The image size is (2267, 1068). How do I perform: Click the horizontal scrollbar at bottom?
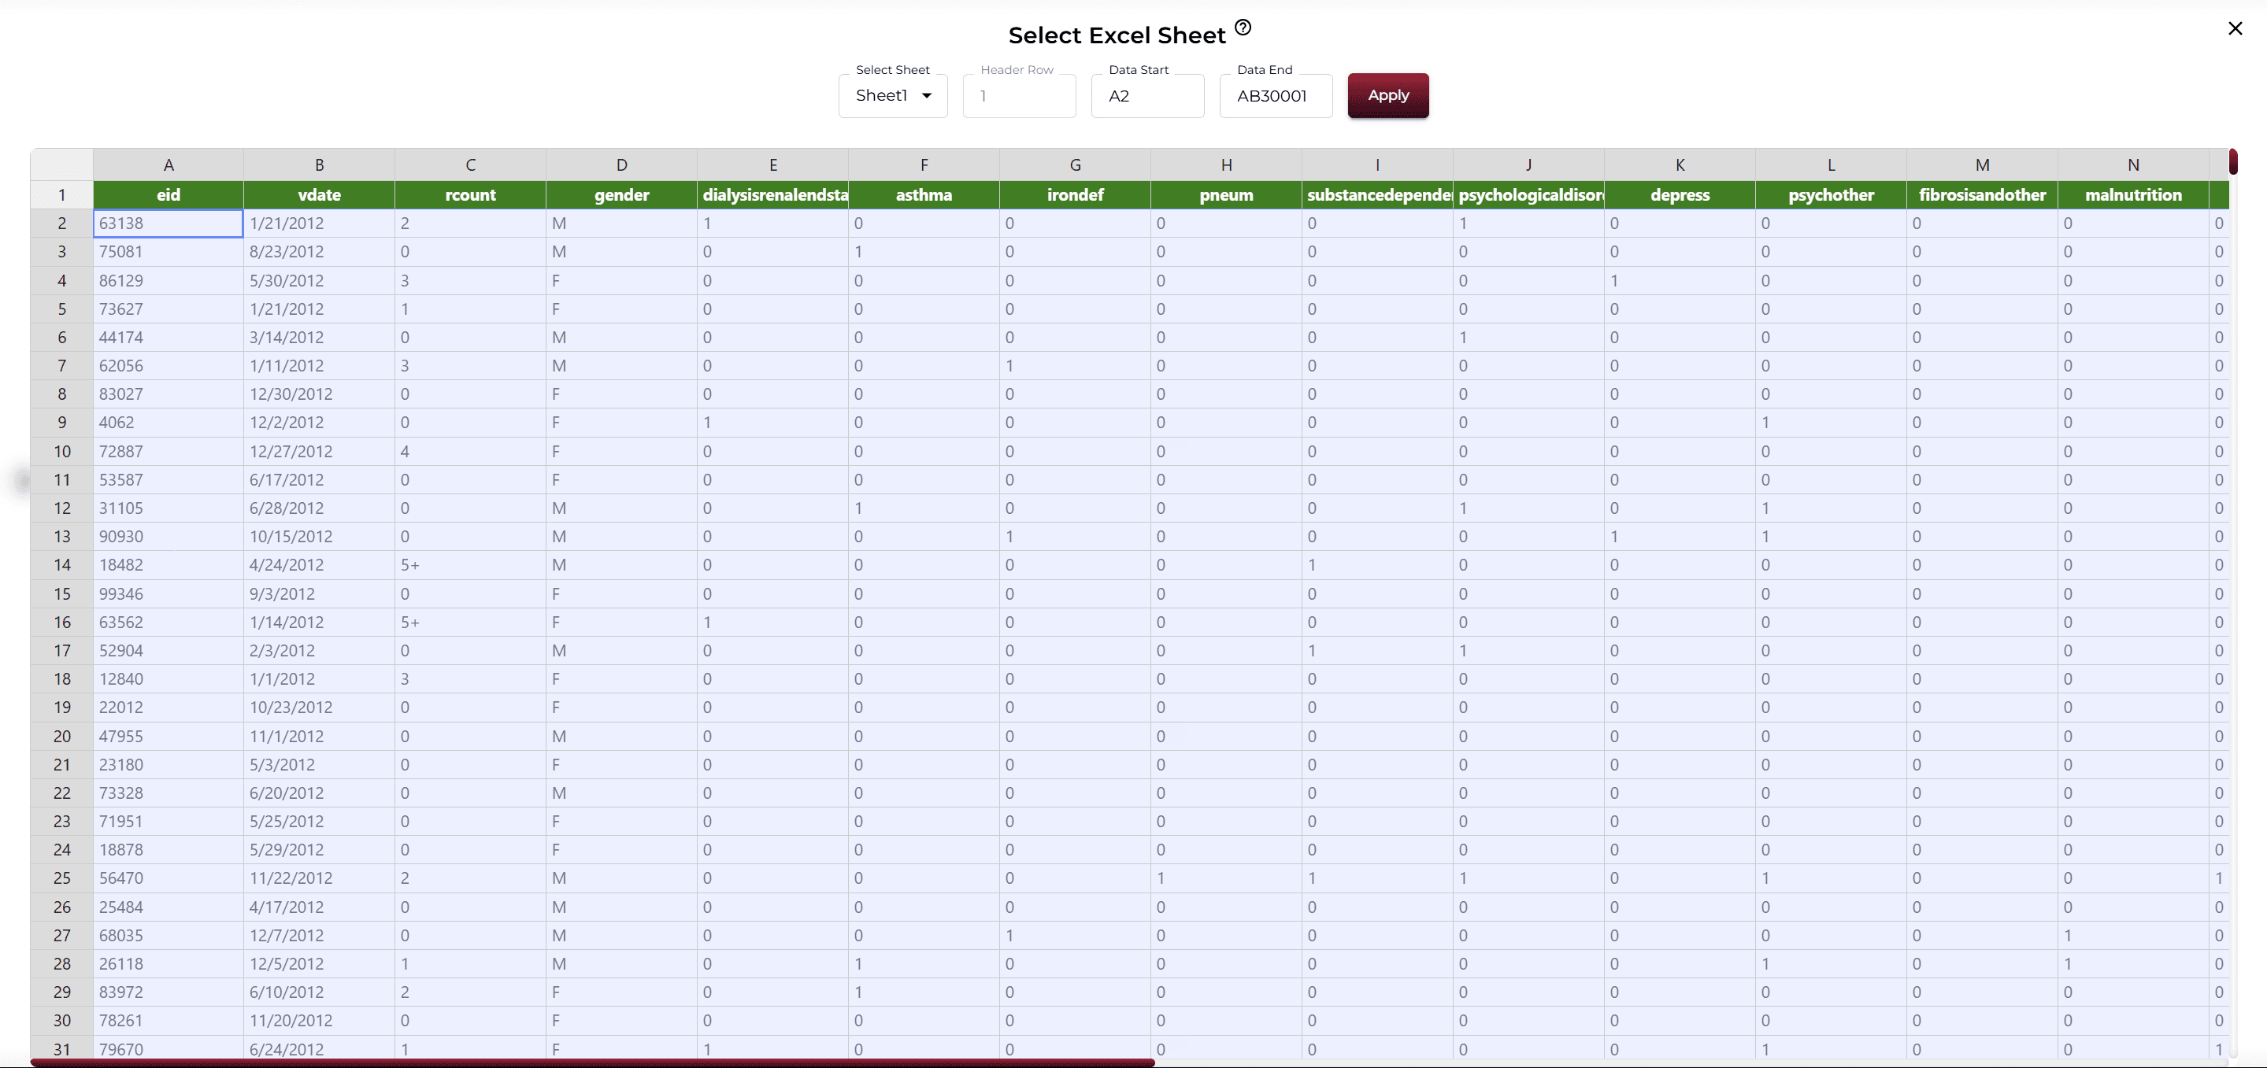(x=592, y=1062)
